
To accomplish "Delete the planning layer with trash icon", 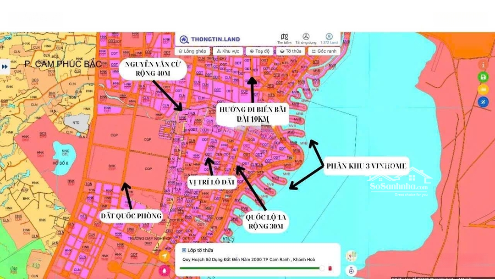I will [x=330, y=268].
